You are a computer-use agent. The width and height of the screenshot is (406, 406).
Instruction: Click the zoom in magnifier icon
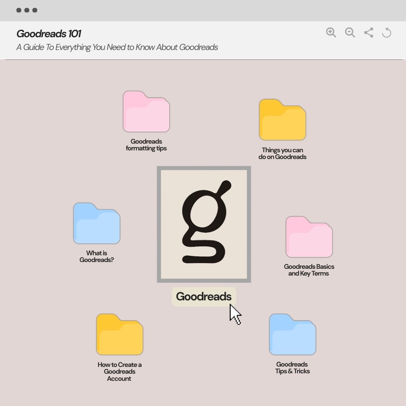coord(331,33)
